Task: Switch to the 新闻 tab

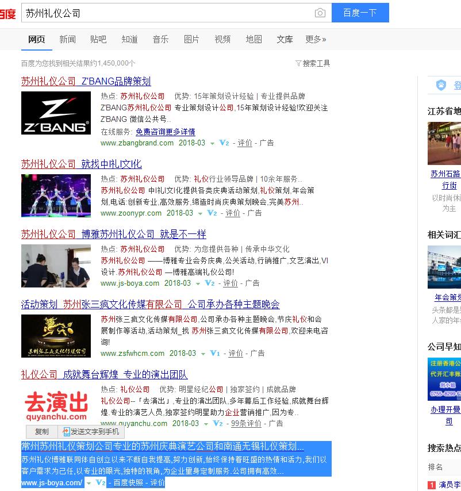Action: [68, 39]
